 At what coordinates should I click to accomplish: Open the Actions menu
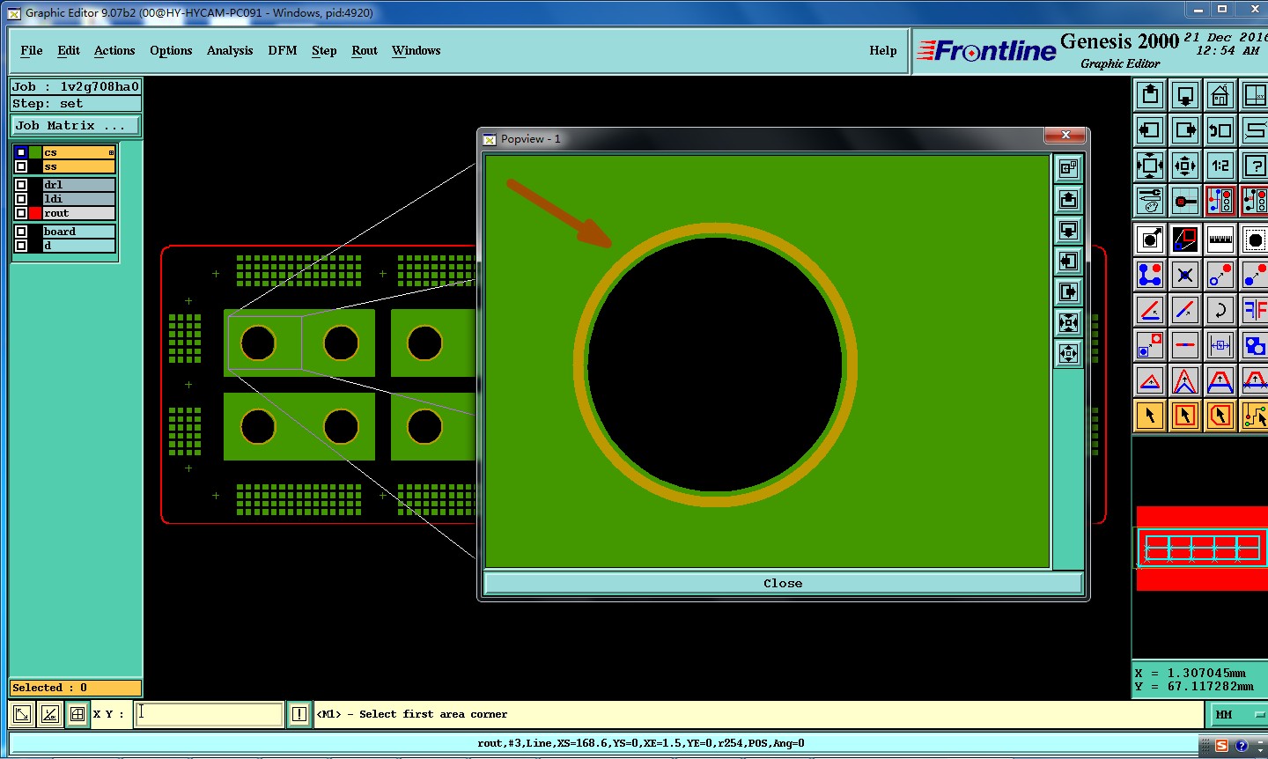(114, 50)
